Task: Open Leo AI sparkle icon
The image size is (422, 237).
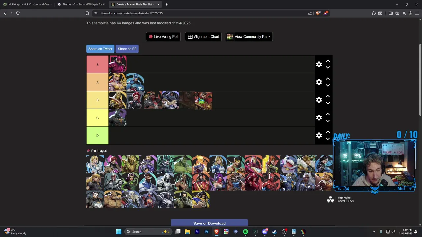Action: pos(404,13)
